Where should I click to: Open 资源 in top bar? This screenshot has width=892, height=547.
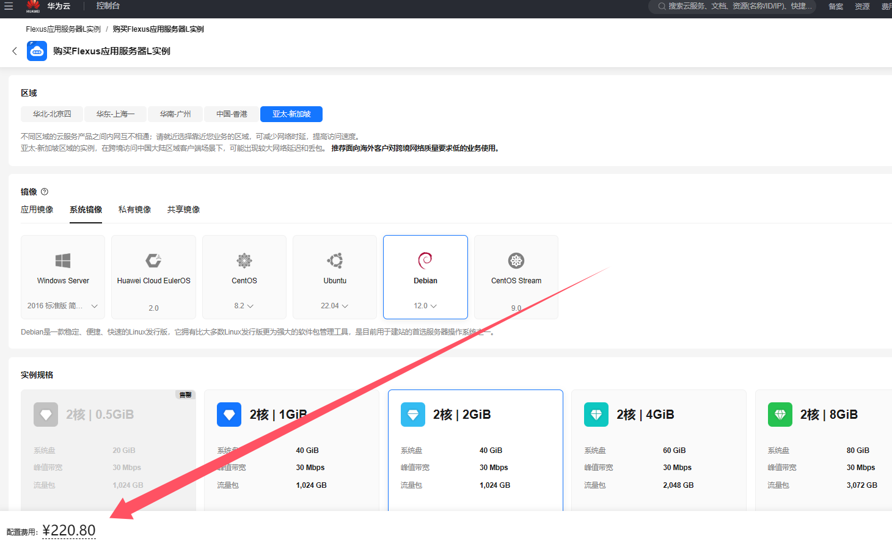[x=862, y=7]
